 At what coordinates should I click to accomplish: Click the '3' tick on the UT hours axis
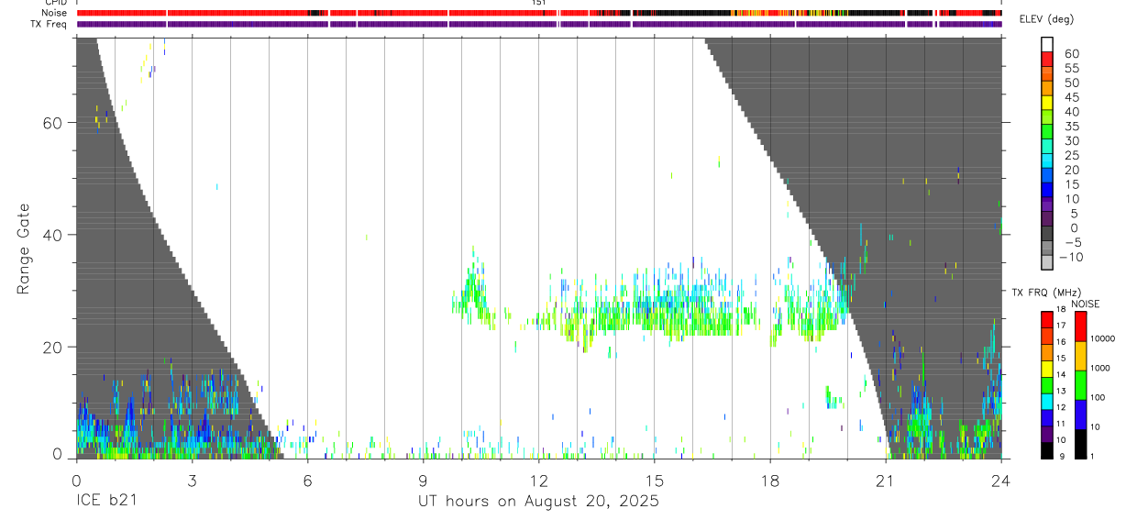pyautogui.click(x=192, y=480)
